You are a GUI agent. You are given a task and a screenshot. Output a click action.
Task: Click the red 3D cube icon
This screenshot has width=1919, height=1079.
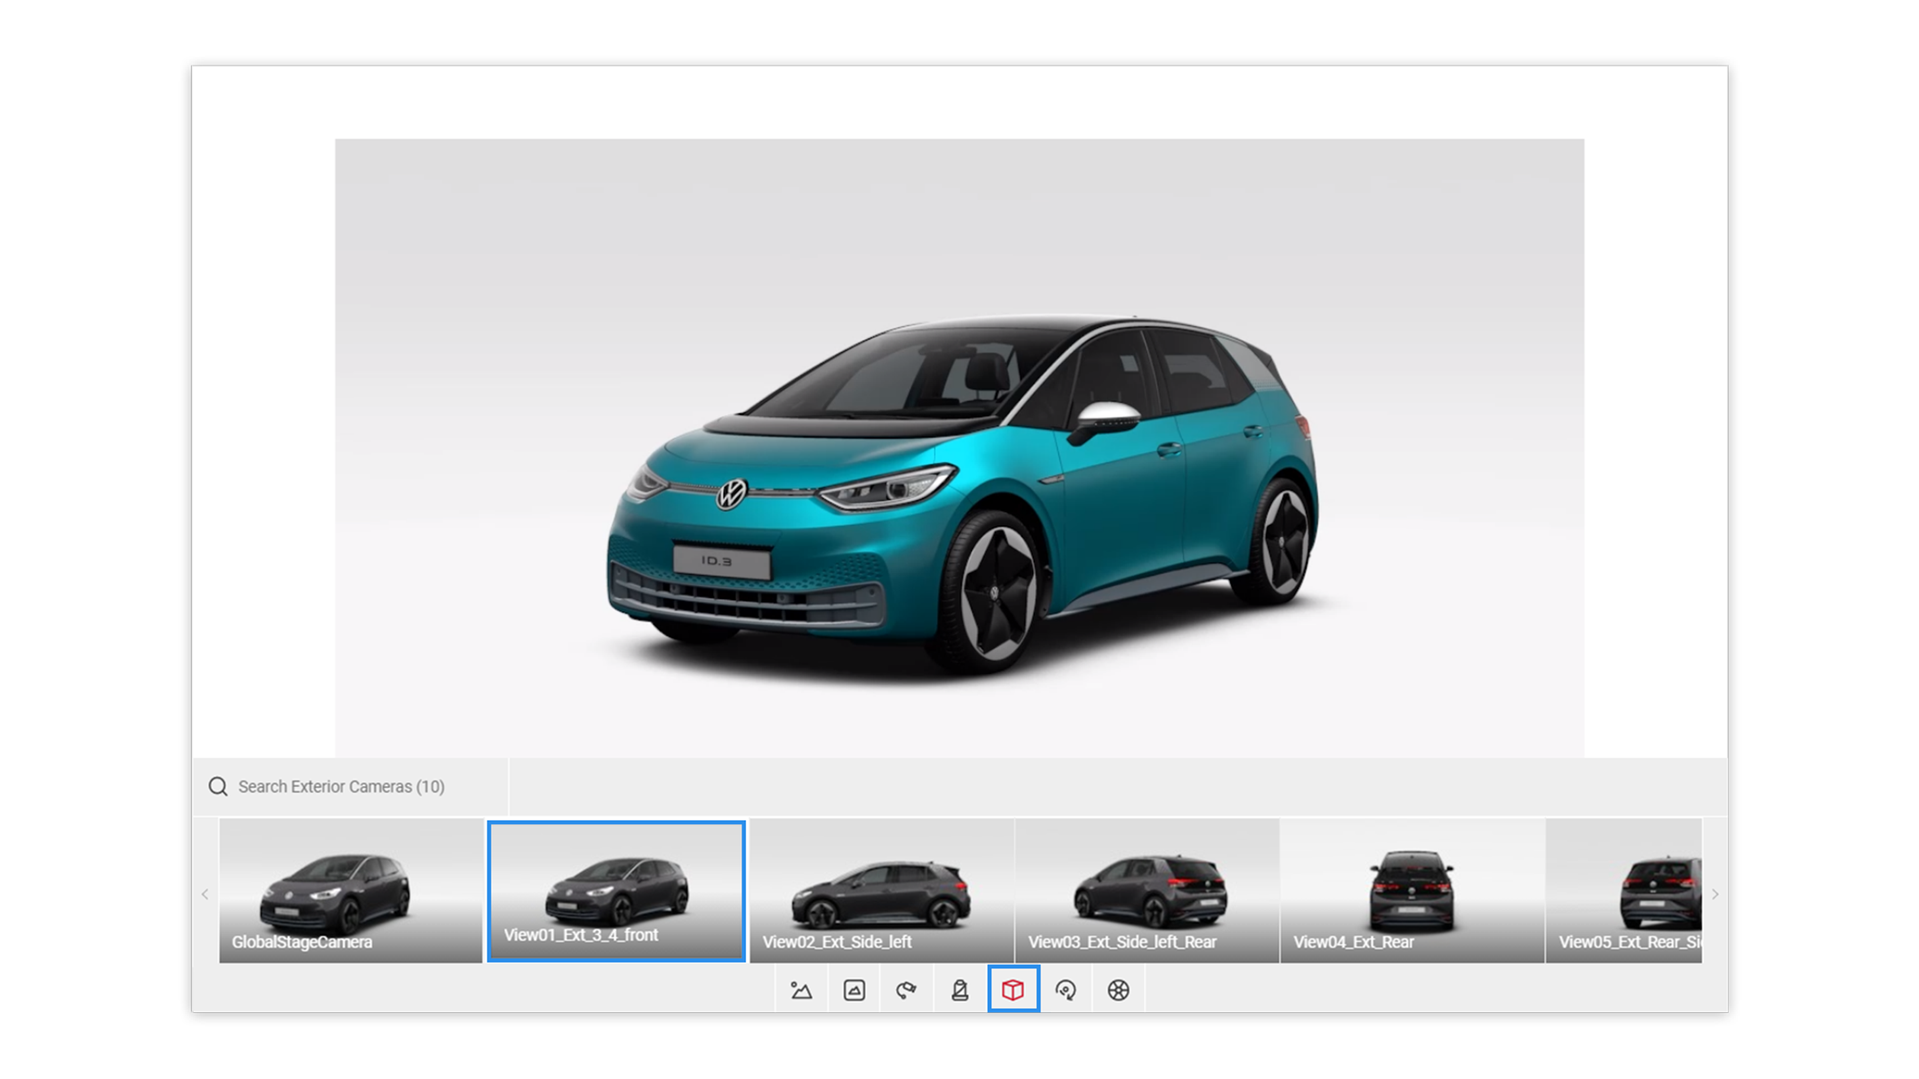(1013, 990)
